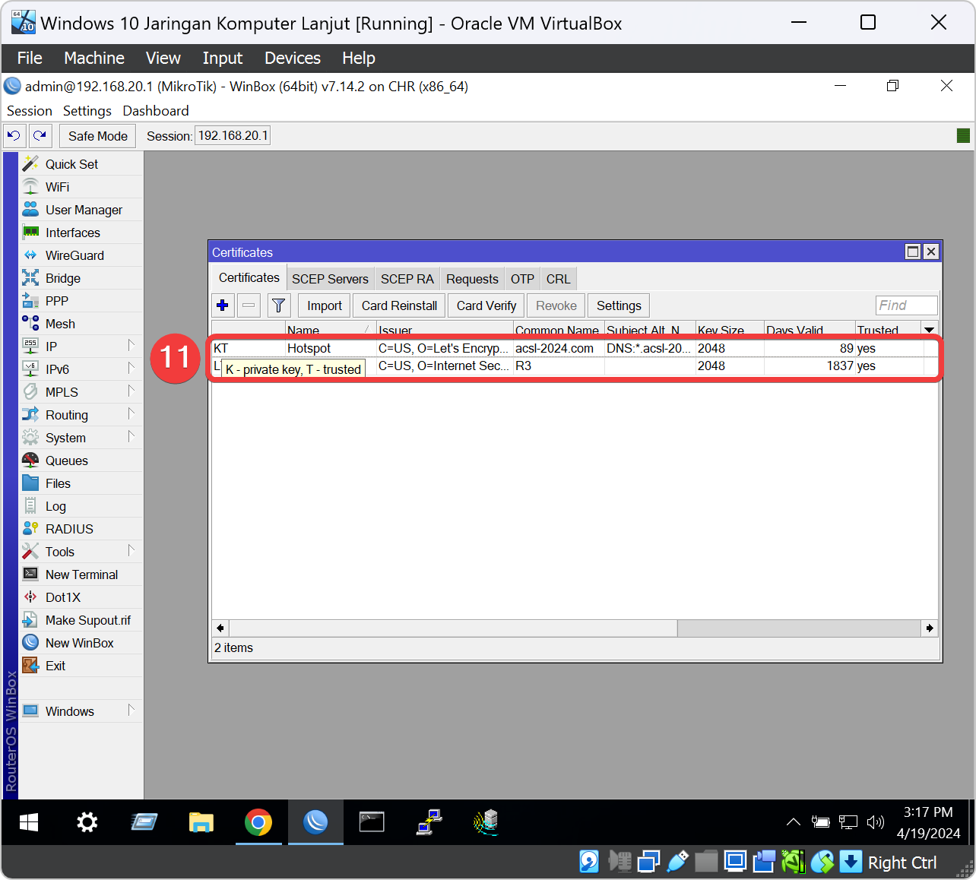Open VirtualBox Machine menu
Image resolution: width=976 pixels, height=880 pixels.
(x=94, y=59)
